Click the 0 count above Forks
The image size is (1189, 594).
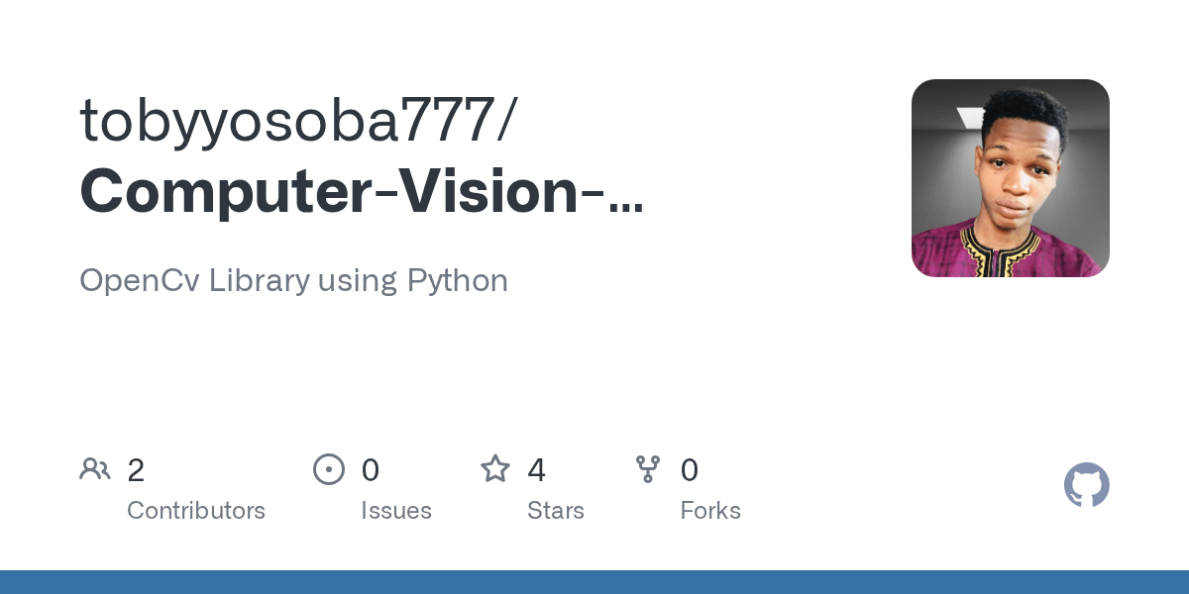point(690,470)
